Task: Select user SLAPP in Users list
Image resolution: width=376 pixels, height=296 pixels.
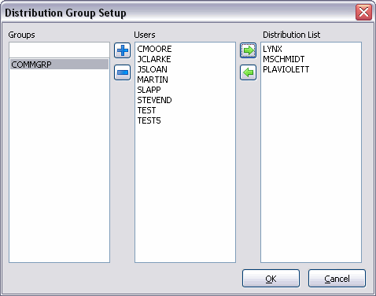Action: [x=149, y=90]
